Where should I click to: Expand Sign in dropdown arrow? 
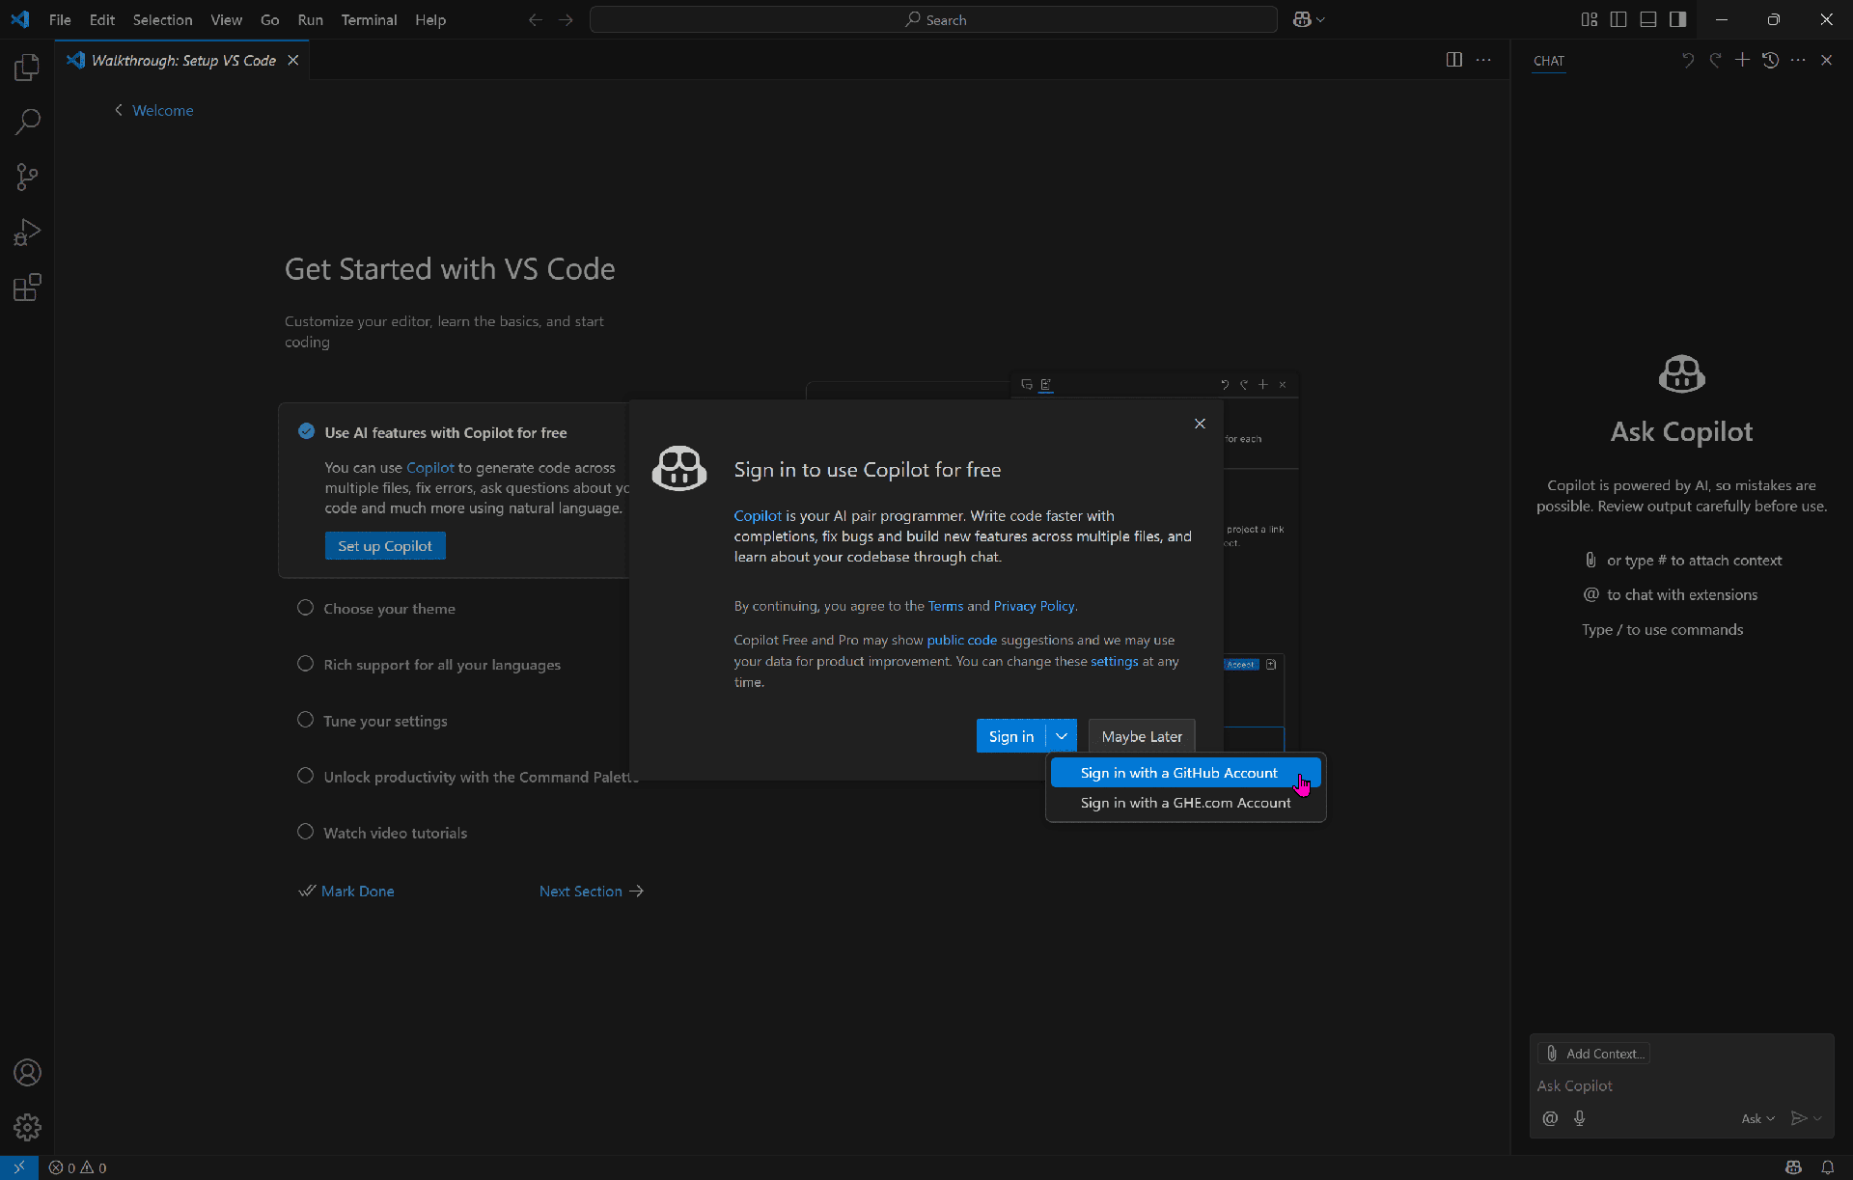click(x=1062, y=736)
